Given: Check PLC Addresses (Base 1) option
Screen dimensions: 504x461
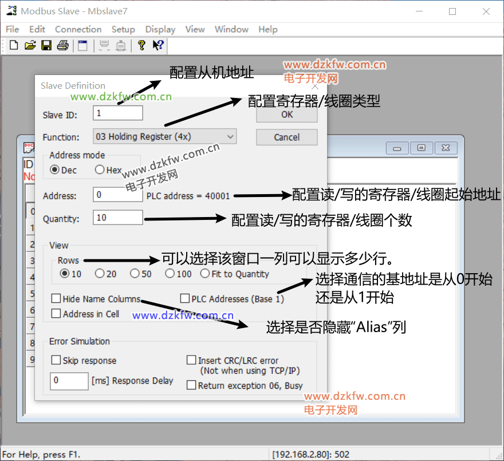Looking at the screenshot, I should [x=185, y=299].
